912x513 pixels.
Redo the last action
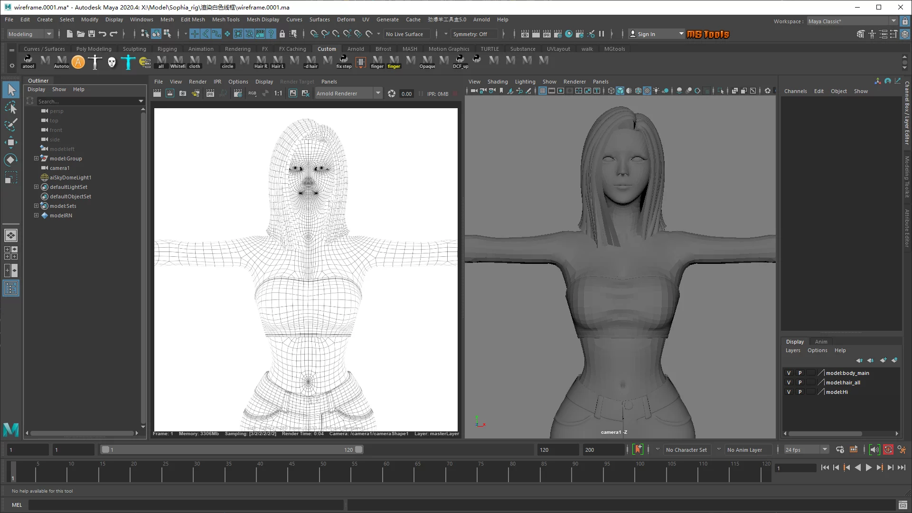pyautogui.click(x=113, y=34)
